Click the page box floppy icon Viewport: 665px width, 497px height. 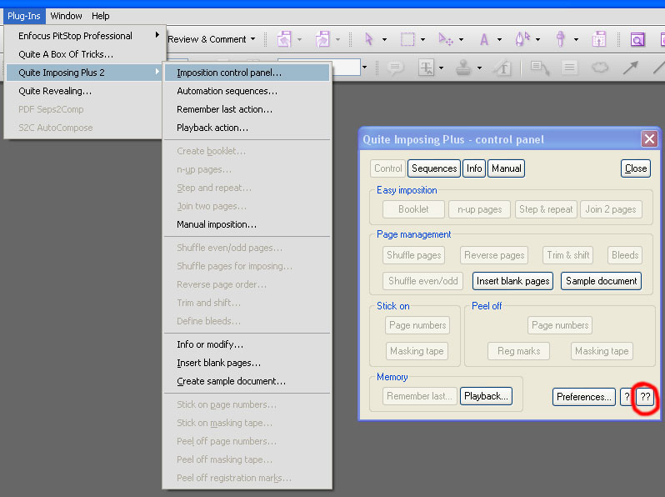pyautogui.click(x=599, y=39)
